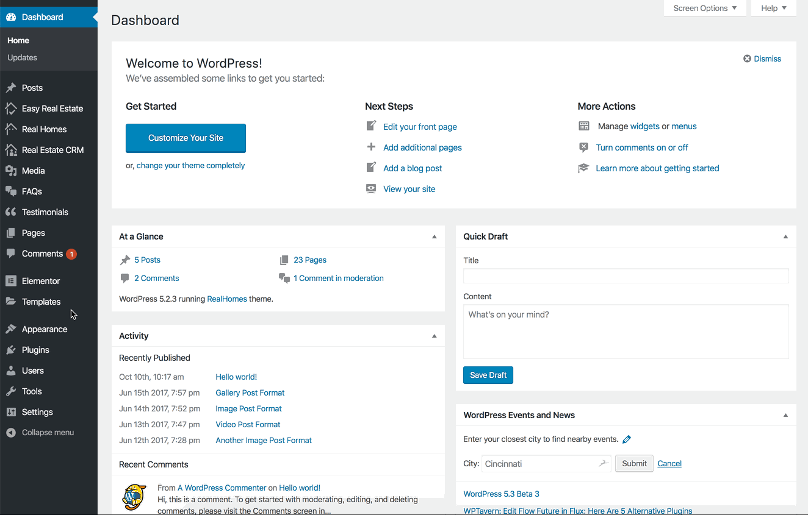Click the RealHomes theme link

tap(227, 299)
